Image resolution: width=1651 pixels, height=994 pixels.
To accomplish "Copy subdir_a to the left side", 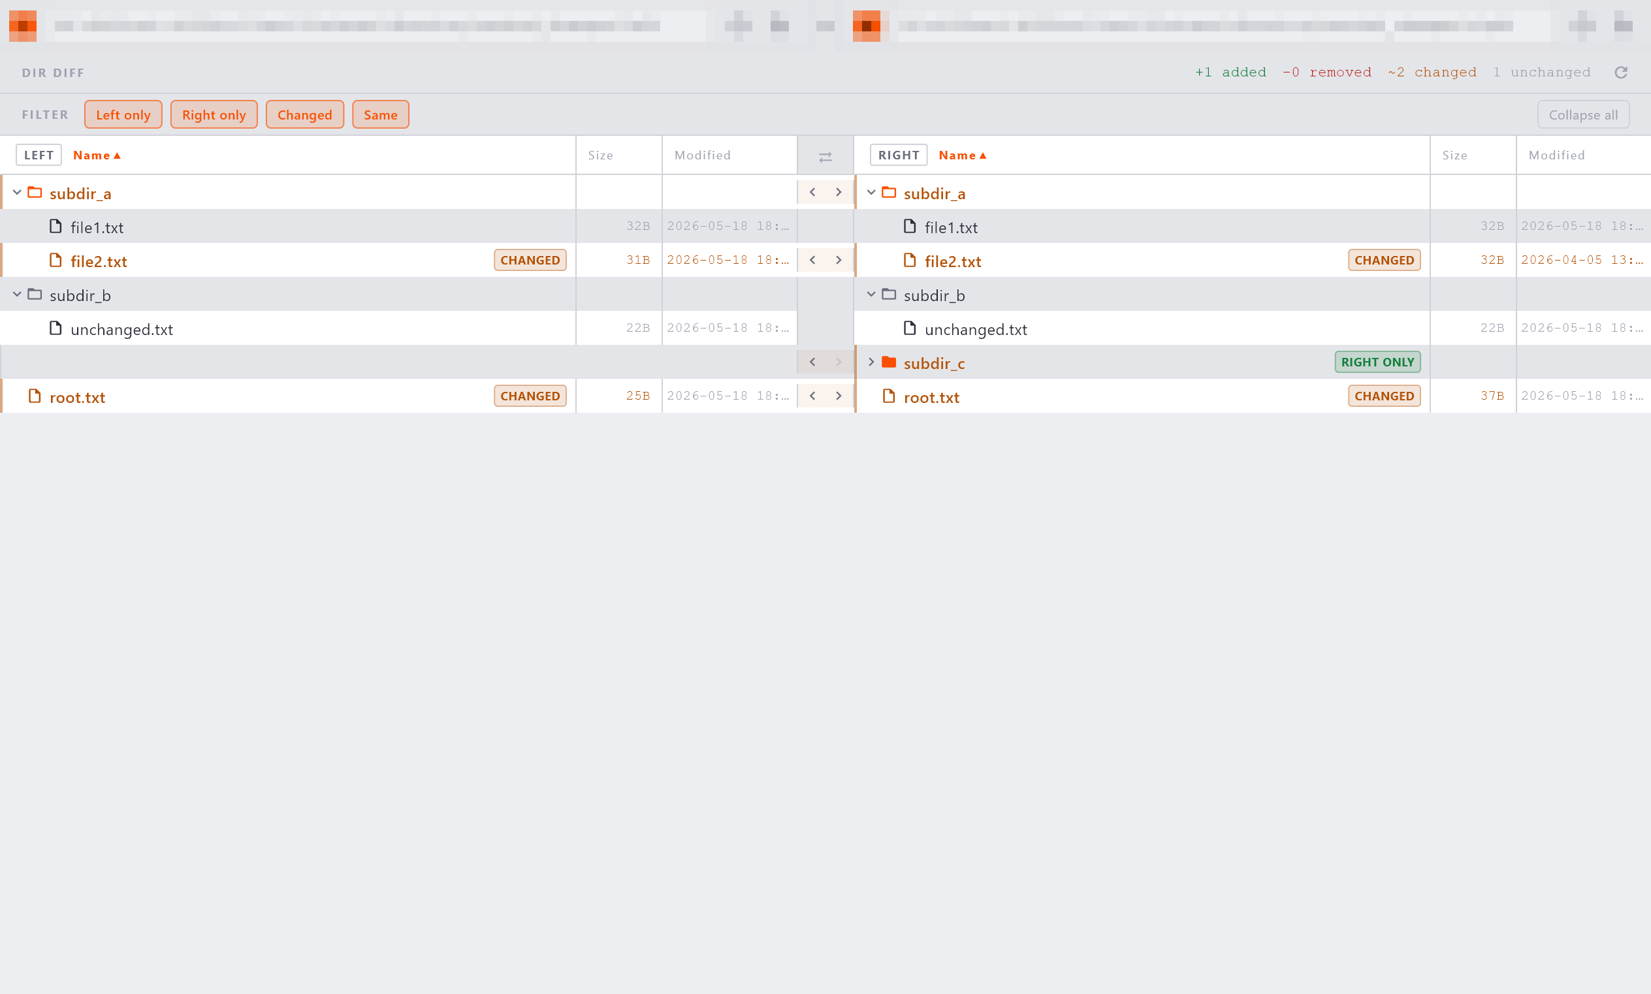I will click(812, 192).
